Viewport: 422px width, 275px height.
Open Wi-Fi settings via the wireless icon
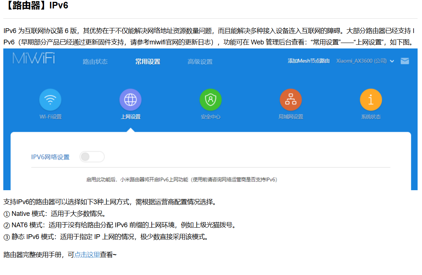(50, 99)
